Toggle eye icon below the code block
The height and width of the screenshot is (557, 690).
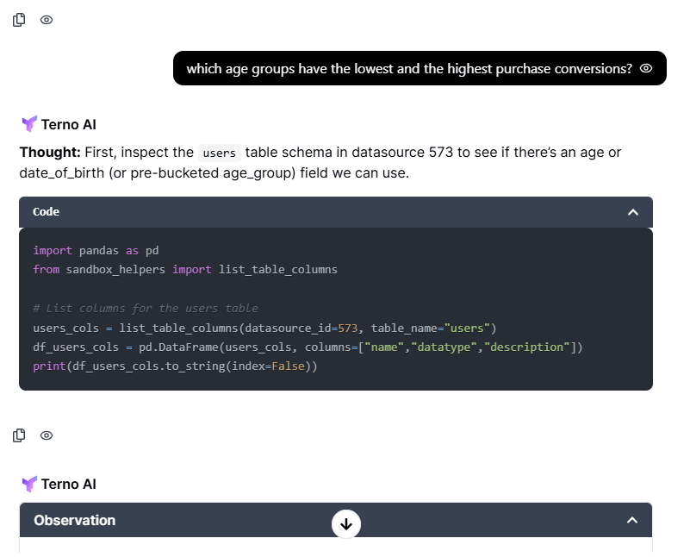pos(47,435)
